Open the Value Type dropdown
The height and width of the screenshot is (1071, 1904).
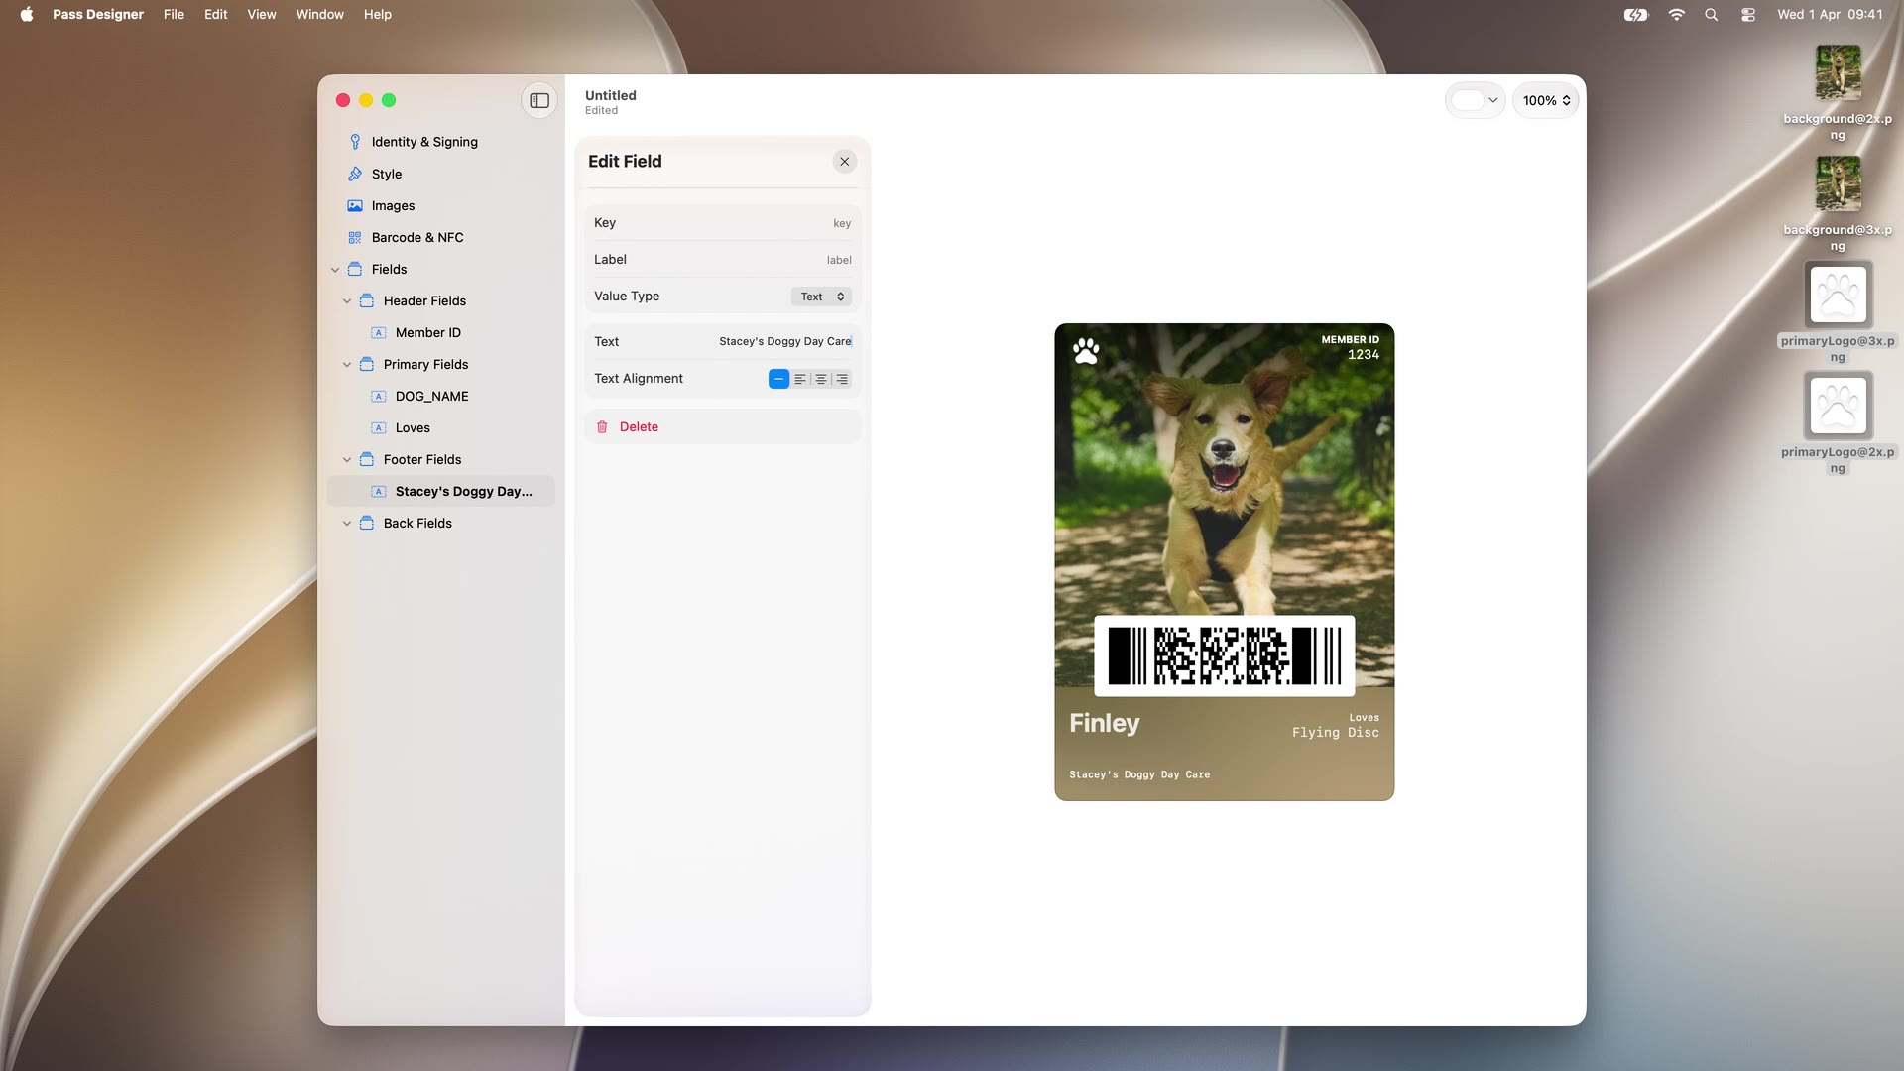(822, 297)
